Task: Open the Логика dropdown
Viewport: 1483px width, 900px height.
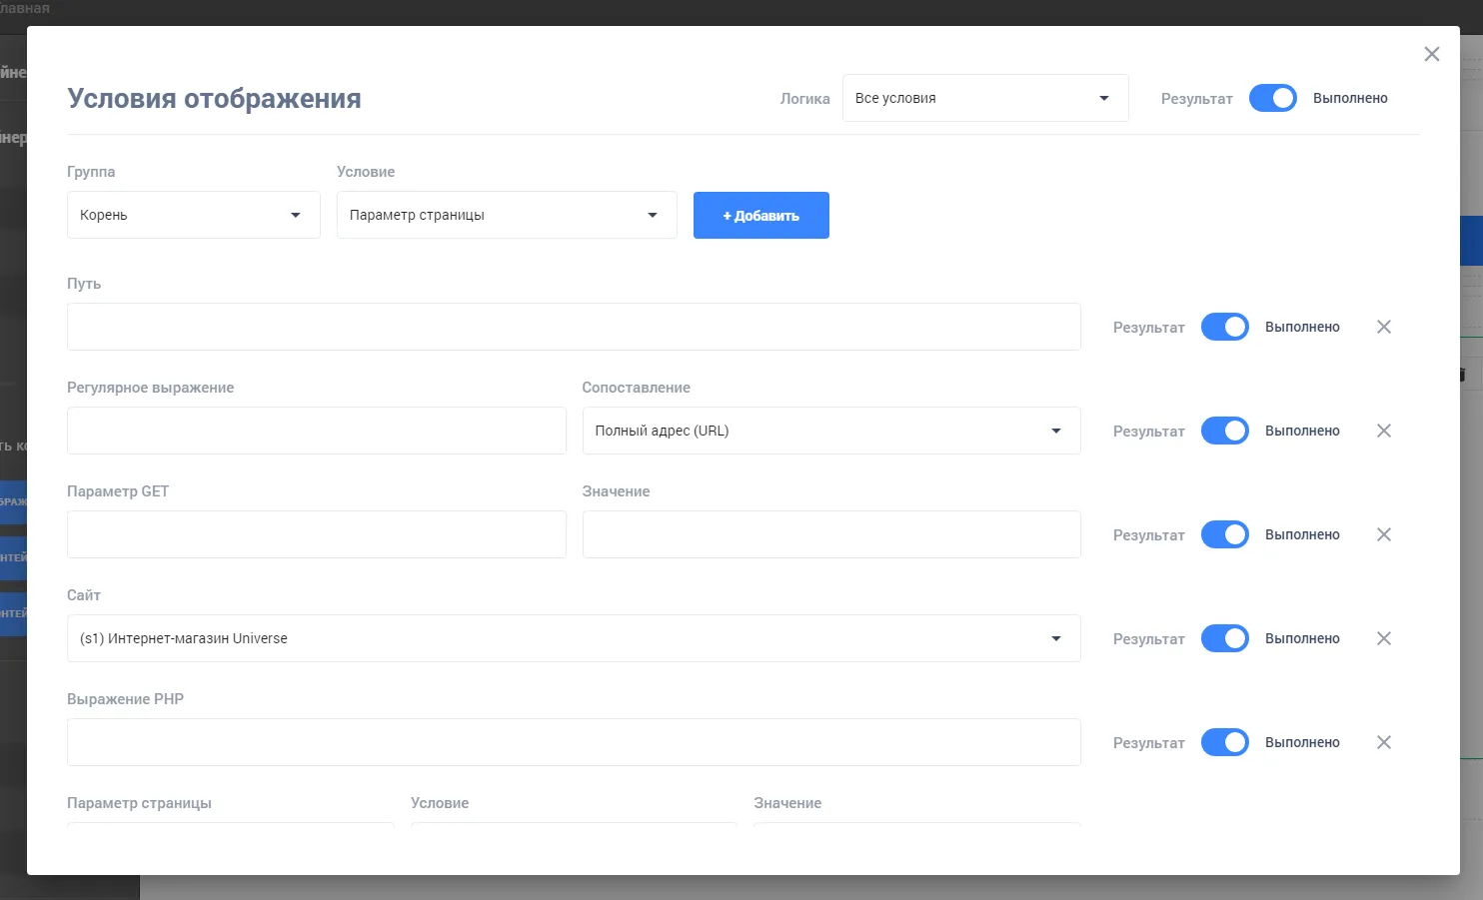Action: 984,98
